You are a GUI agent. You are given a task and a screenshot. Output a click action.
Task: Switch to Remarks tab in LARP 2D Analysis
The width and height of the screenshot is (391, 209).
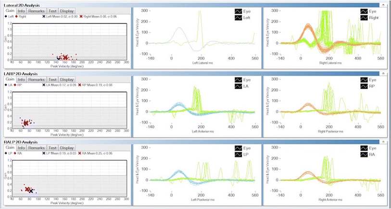point(36,80)
